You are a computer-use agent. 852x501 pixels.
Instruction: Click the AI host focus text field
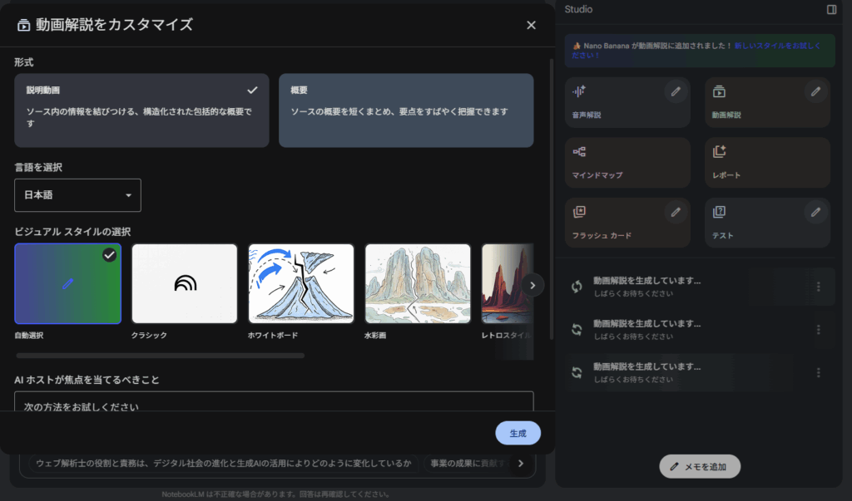274,402
